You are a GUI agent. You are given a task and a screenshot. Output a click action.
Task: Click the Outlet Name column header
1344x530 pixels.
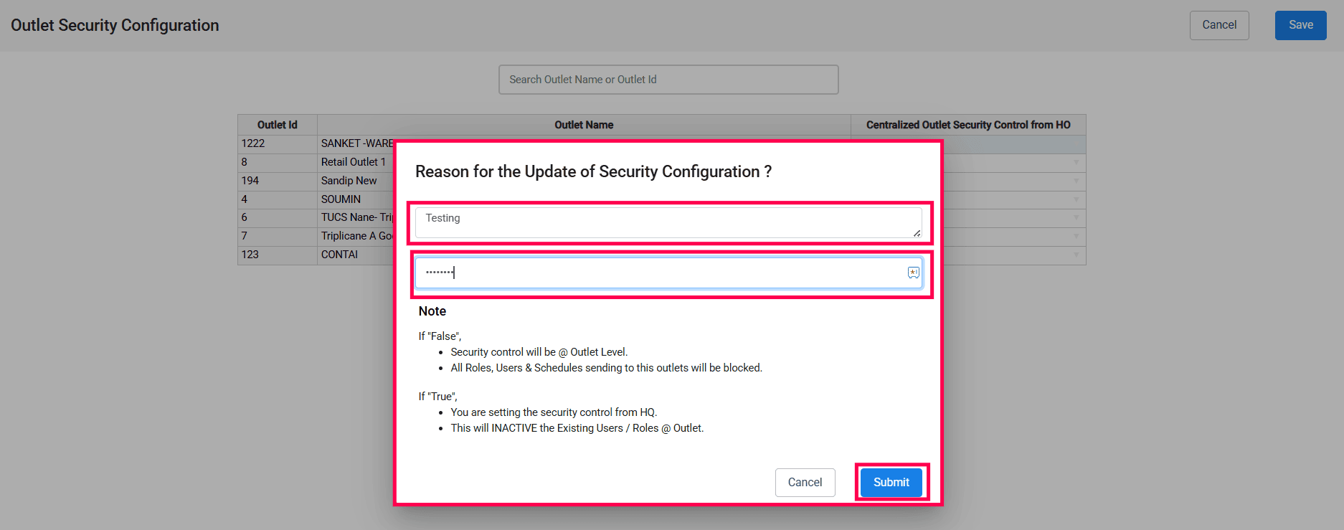point(584,125)
